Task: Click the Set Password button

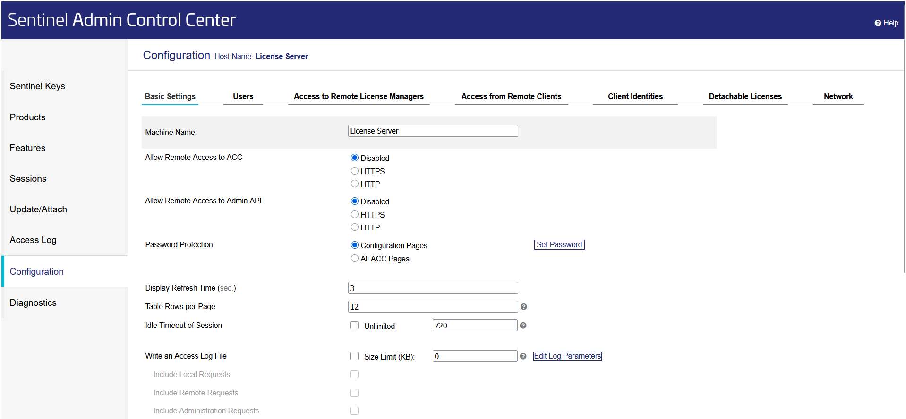Action: [x=559, y=244]
